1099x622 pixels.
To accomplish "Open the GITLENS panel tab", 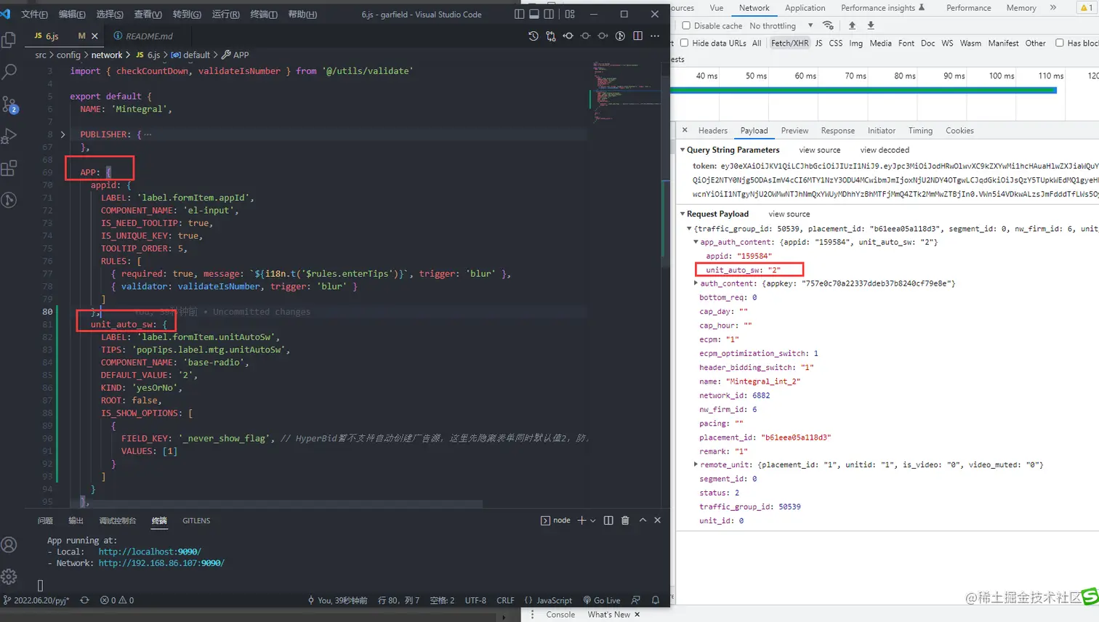I will click(x=196, y=520).
